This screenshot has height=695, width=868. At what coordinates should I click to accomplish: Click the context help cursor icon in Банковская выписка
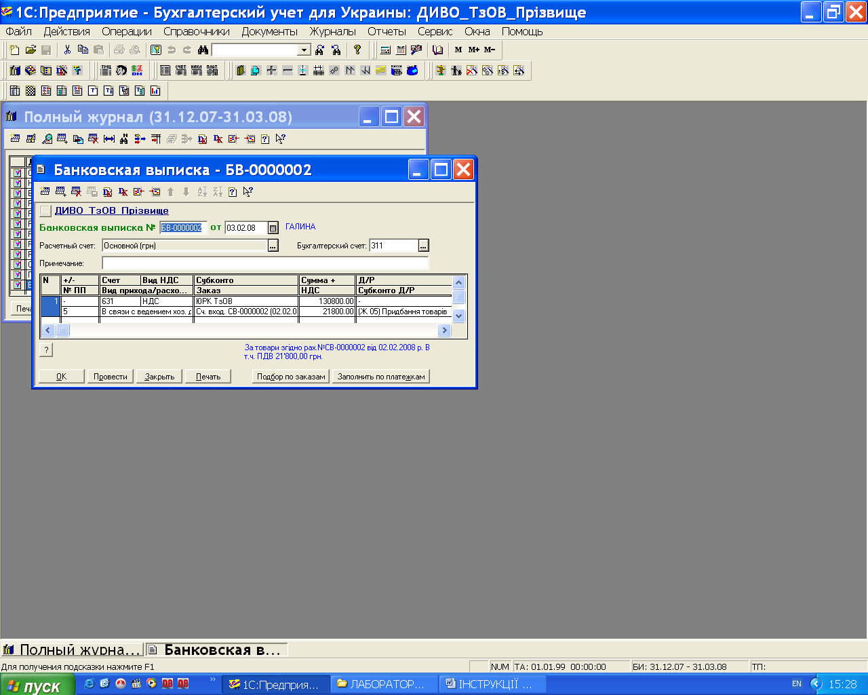[248, 192]
